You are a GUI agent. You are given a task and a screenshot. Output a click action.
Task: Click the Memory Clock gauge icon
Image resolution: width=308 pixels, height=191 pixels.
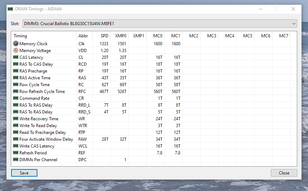(16, 43)
